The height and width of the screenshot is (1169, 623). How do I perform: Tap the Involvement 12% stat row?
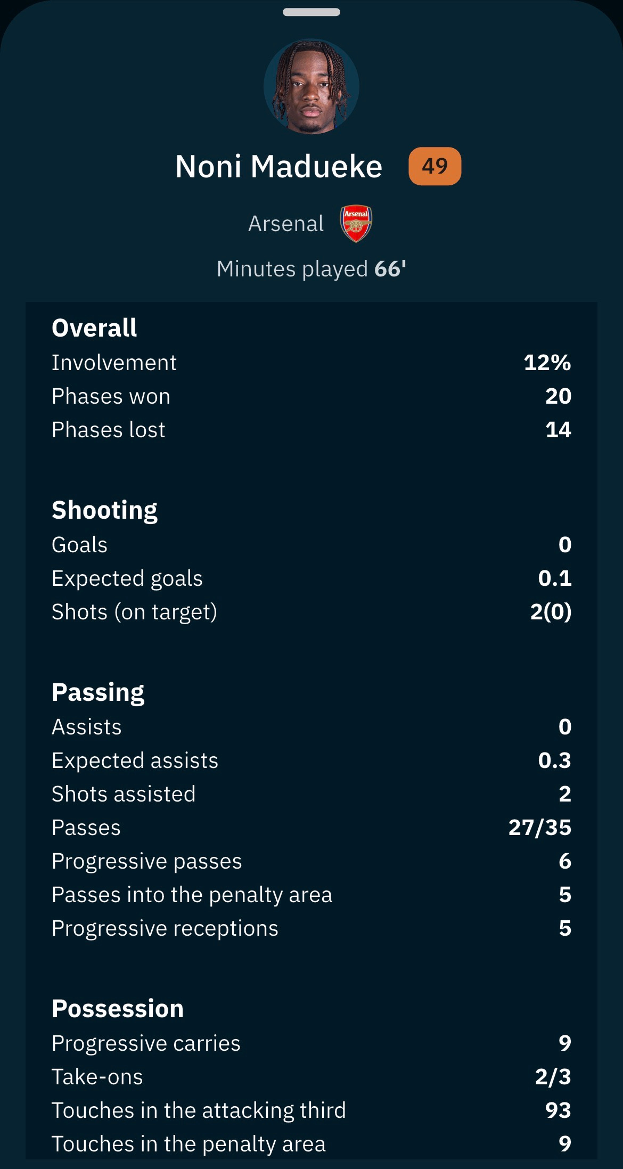pyautogui.click(x=311, y=363)
